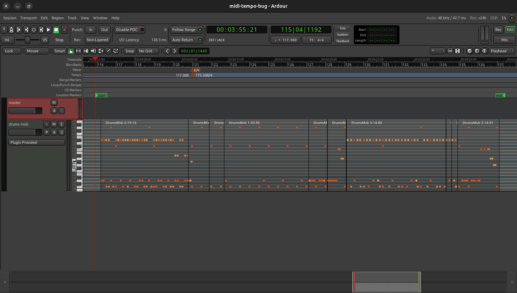Image resolution: width=517 pixels, height=293 pixels.
Task: Toggle the metronome click icon
Action: click(x=11, y=30)
